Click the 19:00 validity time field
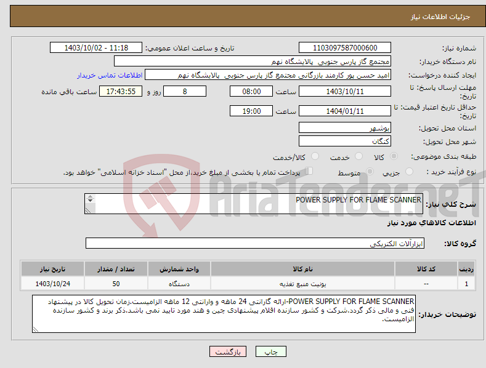Image resolution: width=486 pixels, height=368 pixels. (x=251, y=111)
